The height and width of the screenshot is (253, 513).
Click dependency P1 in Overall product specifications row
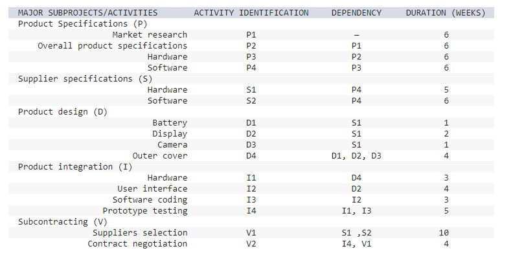click(x=356, y=46)
